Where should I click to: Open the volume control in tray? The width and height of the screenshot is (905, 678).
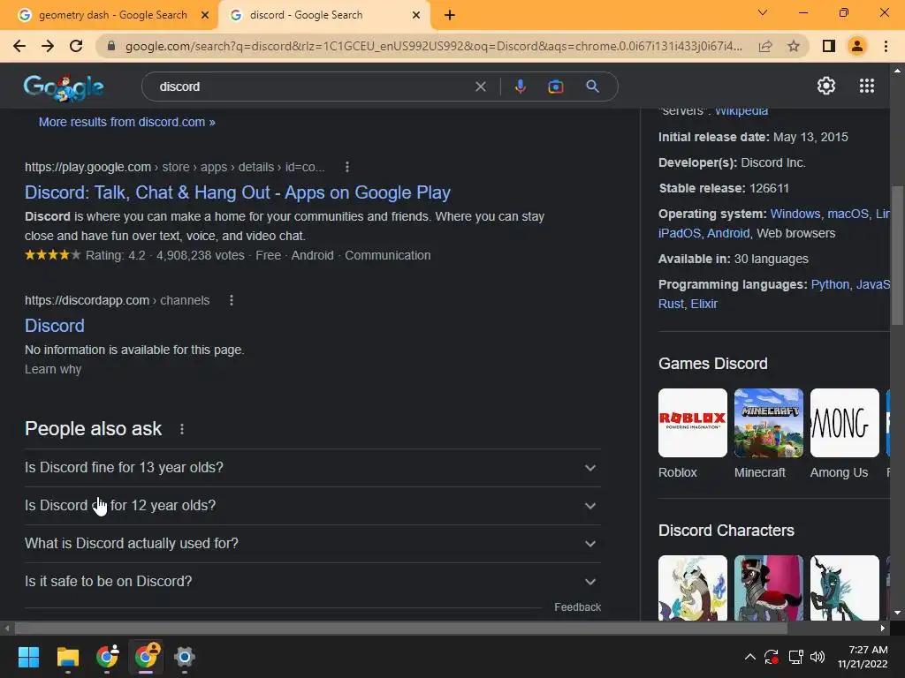click(818, 657)
